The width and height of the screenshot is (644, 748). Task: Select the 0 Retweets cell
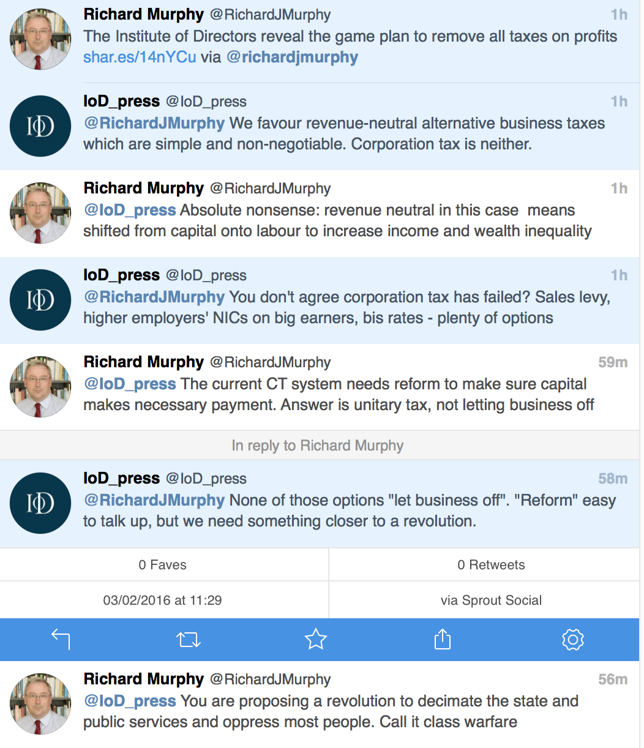[x=491, y=565]
